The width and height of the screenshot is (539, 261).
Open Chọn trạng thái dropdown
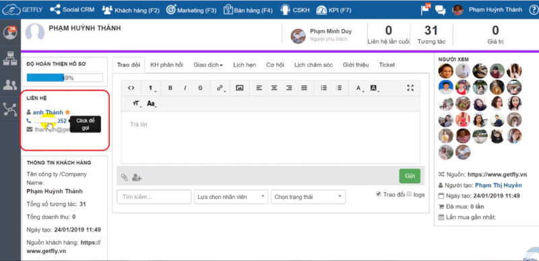point(308,197)
